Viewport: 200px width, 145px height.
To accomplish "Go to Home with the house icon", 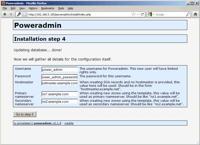I will point(195,14).
